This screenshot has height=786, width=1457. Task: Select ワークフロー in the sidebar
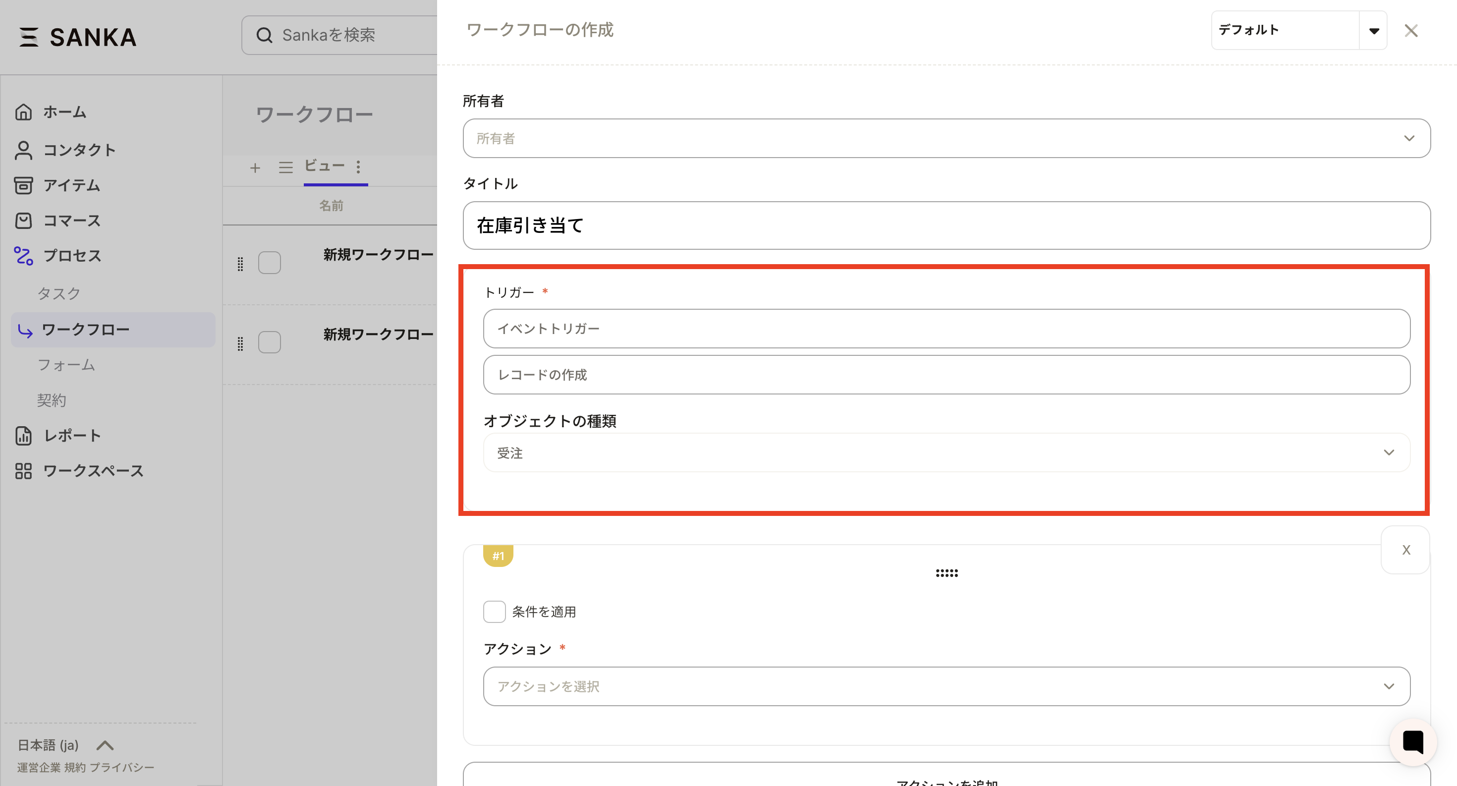click(x=86, y=330)
